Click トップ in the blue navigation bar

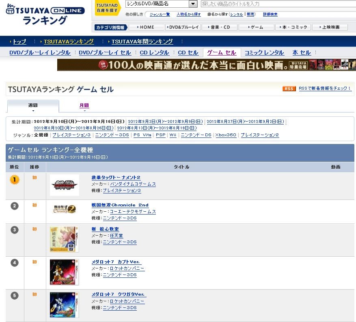(19, 41)
